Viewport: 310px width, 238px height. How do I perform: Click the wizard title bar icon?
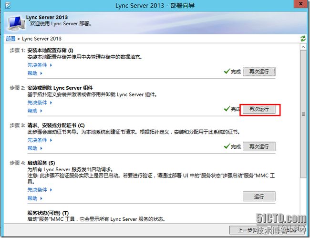8,6
